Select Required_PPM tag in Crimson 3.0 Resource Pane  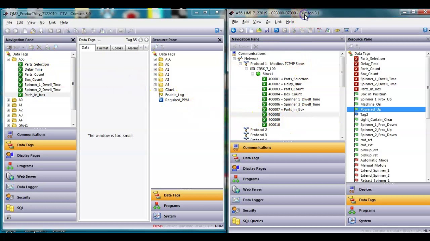click(x=177, y=100)
